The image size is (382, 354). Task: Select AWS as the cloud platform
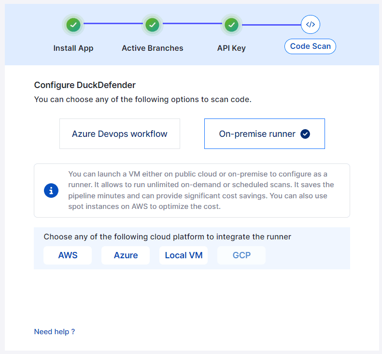[x=68, y=255]
